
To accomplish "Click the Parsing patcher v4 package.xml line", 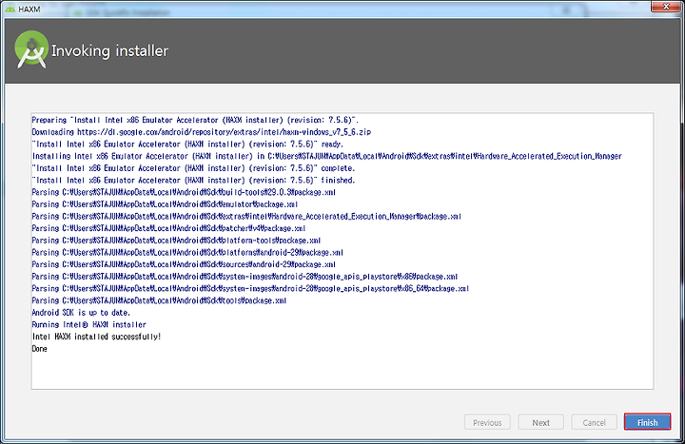I will (x=168, y=228).
